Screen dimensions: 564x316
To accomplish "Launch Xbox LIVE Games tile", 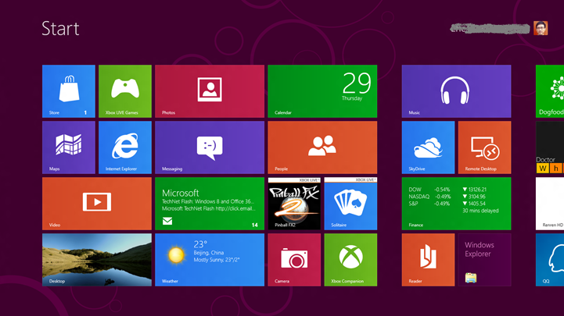I will pos(124,91).
